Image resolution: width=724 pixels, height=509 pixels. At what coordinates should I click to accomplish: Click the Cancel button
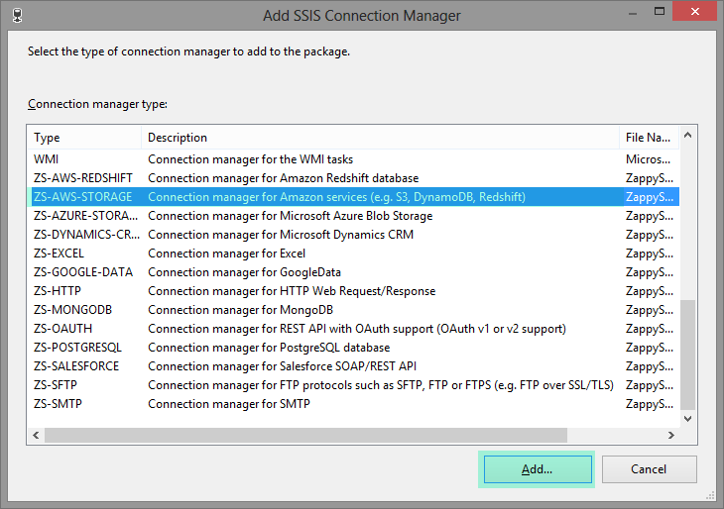650,469
